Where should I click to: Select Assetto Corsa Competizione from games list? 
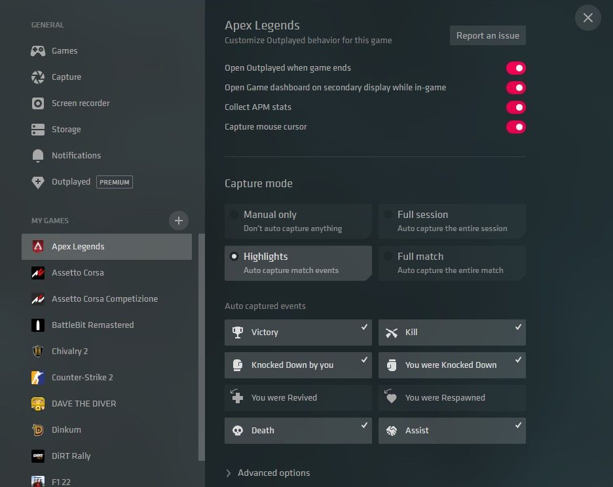(105, 299)
